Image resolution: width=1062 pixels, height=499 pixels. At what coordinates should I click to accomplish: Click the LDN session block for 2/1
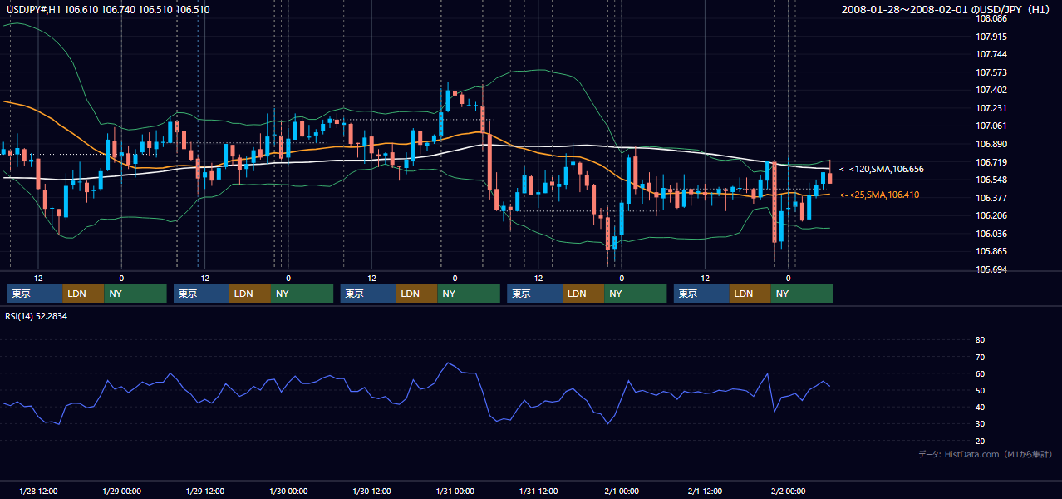[x=751, y=294]
